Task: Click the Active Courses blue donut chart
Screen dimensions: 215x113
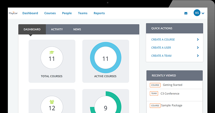Action: click(x=106, y=58)
